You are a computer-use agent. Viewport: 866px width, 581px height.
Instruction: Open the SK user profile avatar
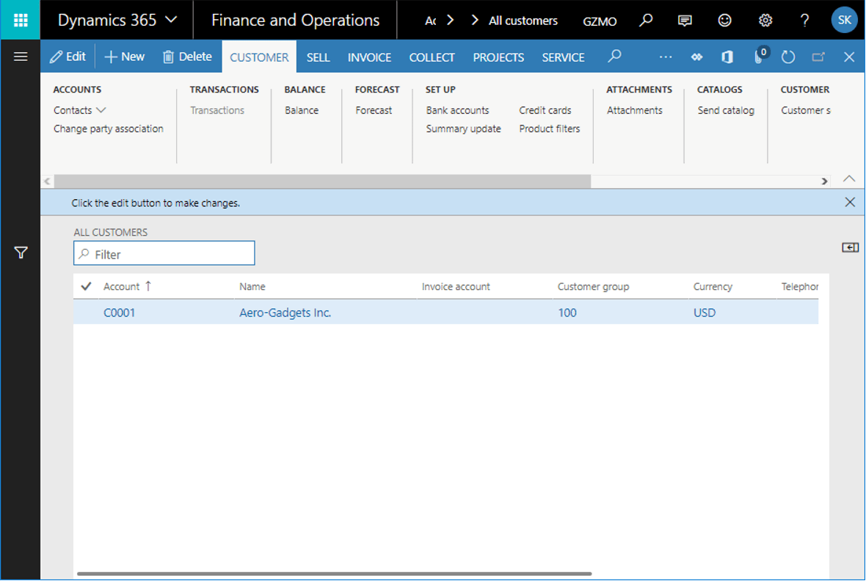click(845, 20)
